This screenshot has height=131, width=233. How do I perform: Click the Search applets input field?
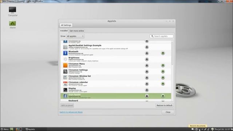[161, 36]
